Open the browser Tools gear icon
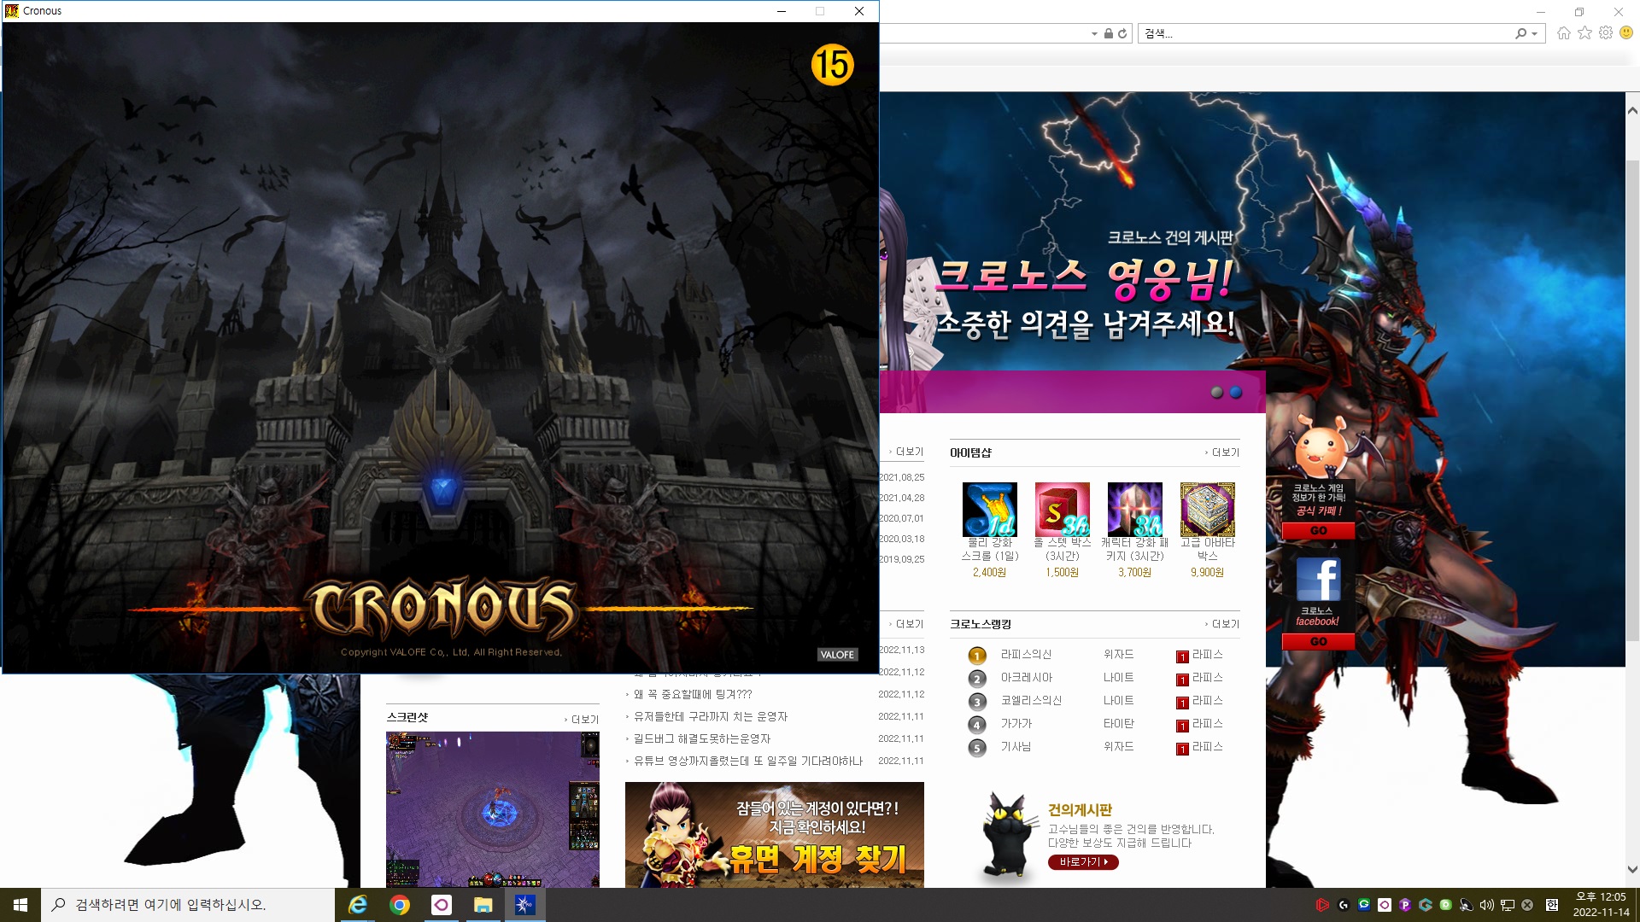This screenshot has width=1640, height=922. coord(1606,33)
